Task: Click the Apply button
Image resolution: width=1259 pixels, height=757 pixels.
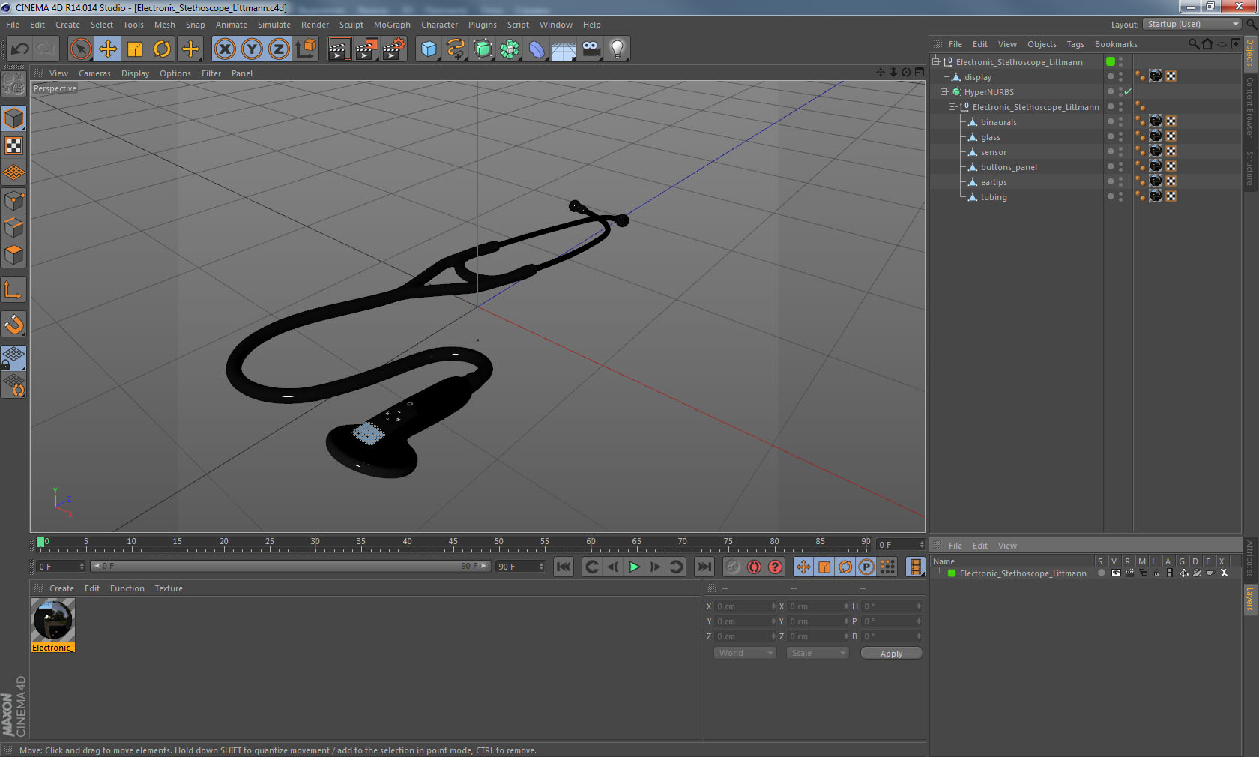Action: click(x=891, y=654)
